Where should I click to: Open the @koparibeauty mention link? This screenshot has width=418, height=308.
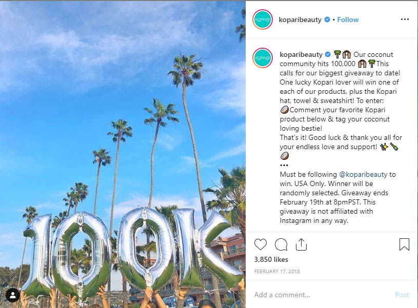click(x=363, y=174)
